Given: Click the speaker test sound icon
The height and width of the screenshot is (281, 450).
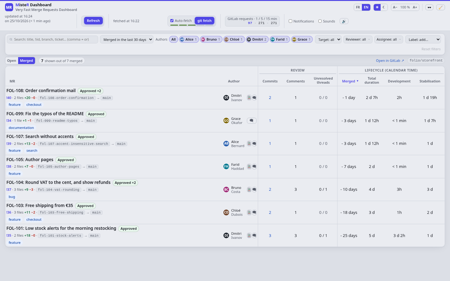Looking at the screenshot, I should pos(344,21).
